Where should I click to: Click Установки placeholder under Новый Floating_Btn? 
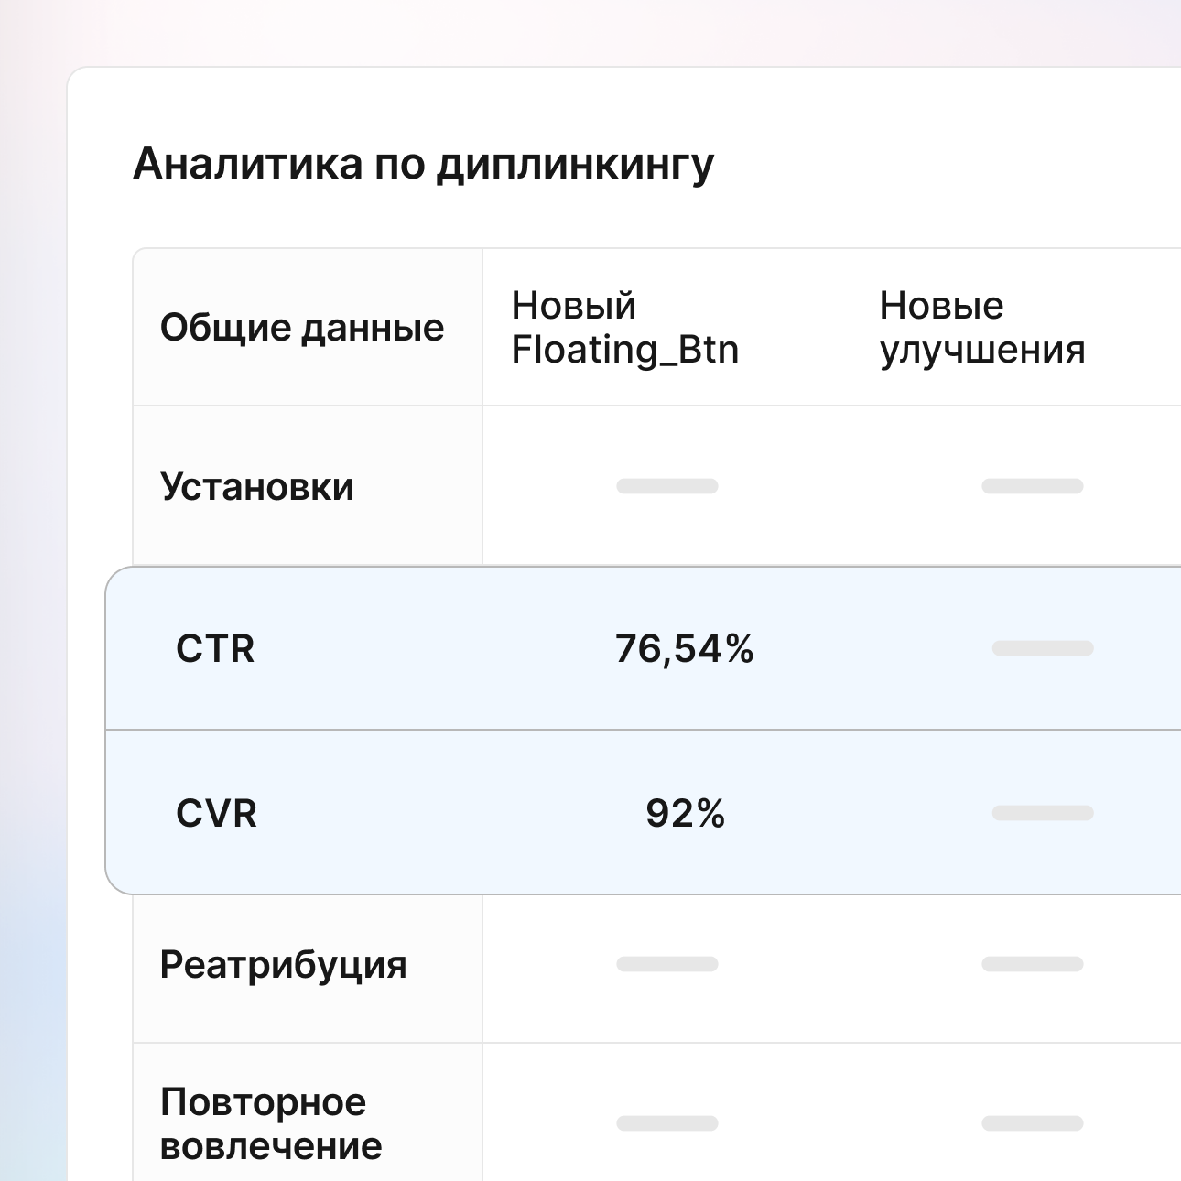click(x=666, y=486)
